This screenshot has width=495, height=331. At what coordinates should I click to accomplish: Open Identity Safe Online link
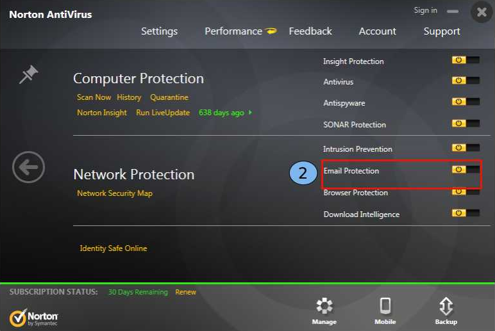[x=113, y=248]
